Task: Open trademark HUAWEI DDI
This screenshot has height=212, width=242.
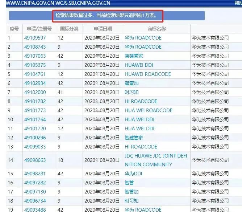Action: (139, 65)
